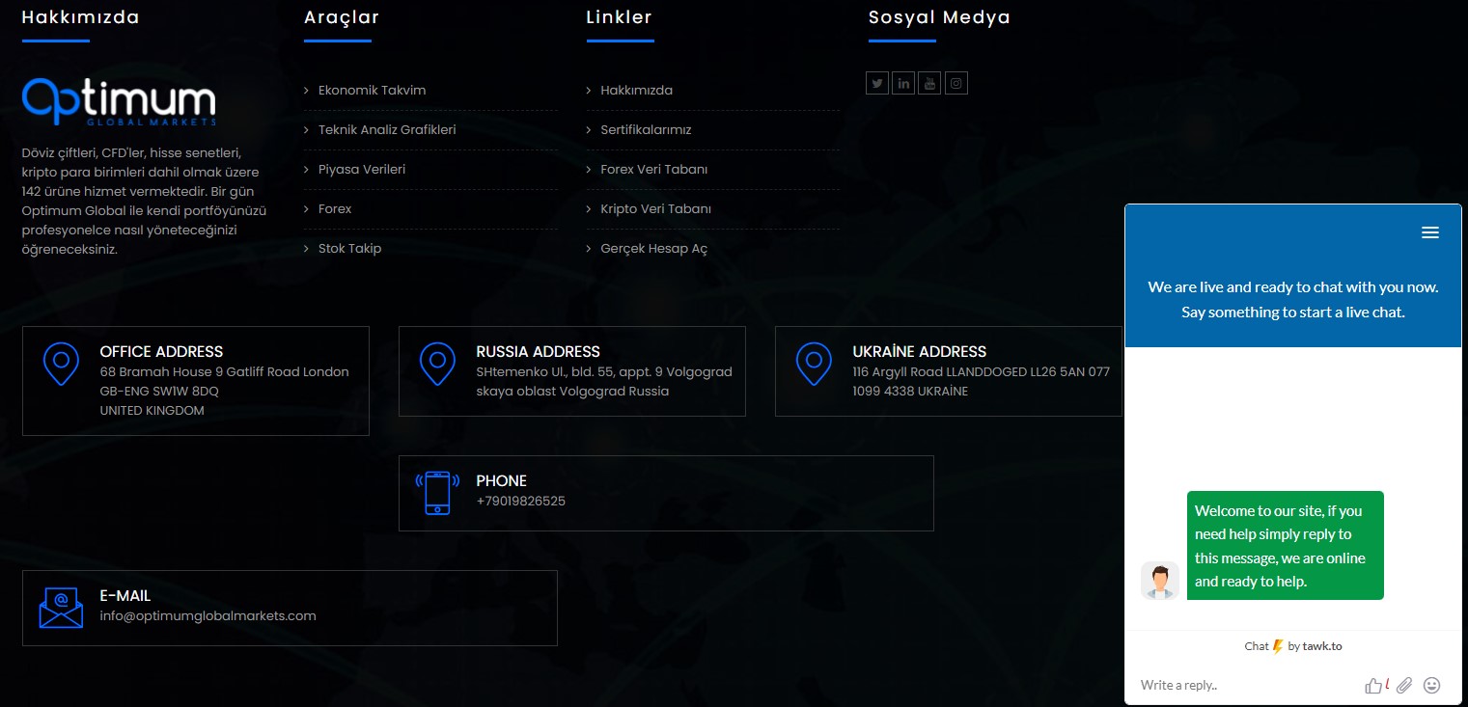This screenshot has height=707, width=1468.
Task: Click the green welcome message bubble
Action: point(1285,546)
